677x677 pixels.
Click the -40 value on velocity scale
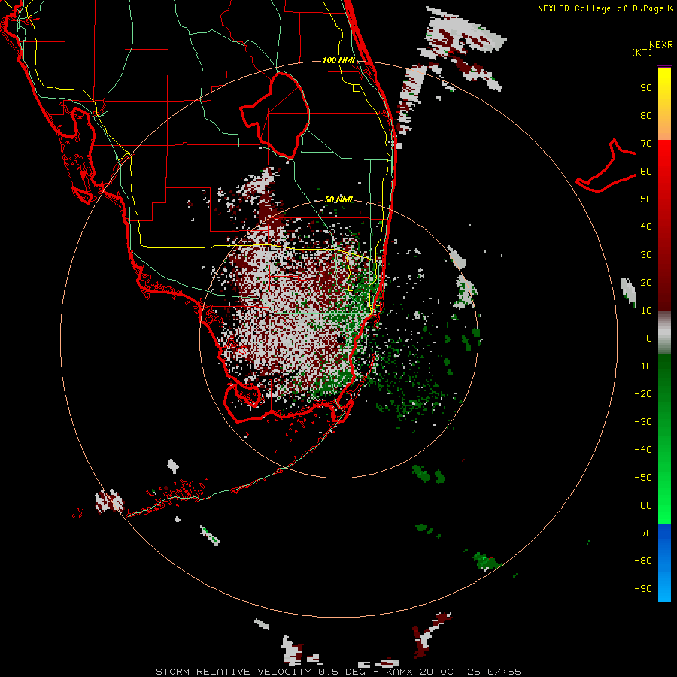click(643, 450)
